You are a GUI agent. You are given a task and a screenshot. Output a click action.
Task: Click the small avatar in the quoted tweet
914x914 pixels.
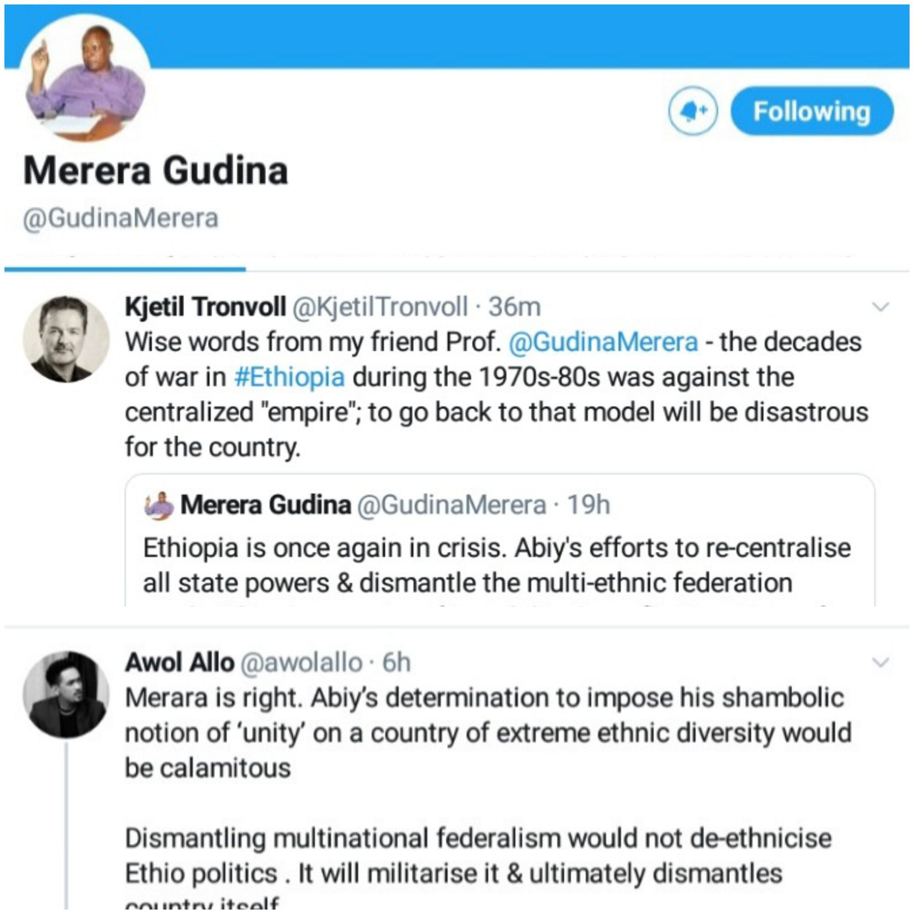pos(159,505)
